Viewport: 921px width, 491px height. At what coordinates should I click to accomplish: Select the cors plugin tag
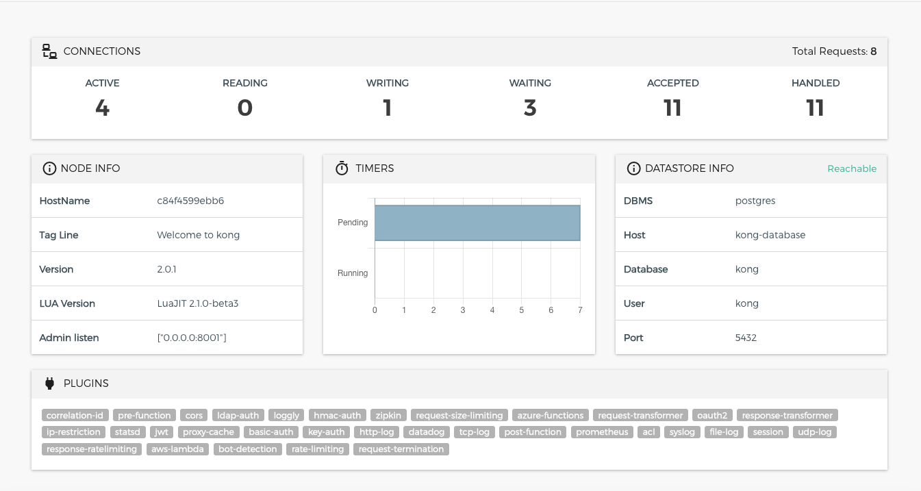click(194, 416)
